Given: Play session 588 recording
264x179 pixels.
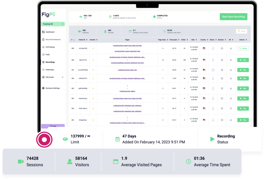Looking at the screenshot, I should [243, 60].
